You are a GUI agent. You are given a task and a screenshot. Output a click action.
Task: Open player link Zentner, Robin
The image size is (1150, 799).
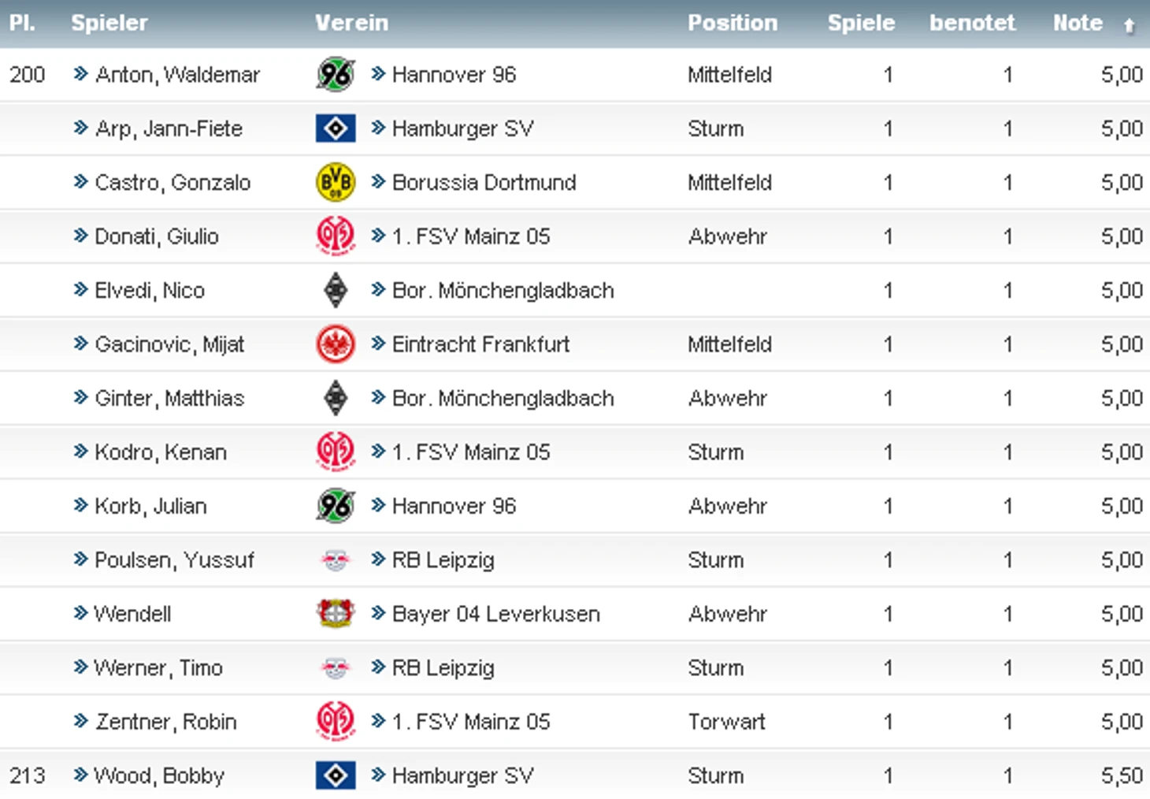click(165, 722)
